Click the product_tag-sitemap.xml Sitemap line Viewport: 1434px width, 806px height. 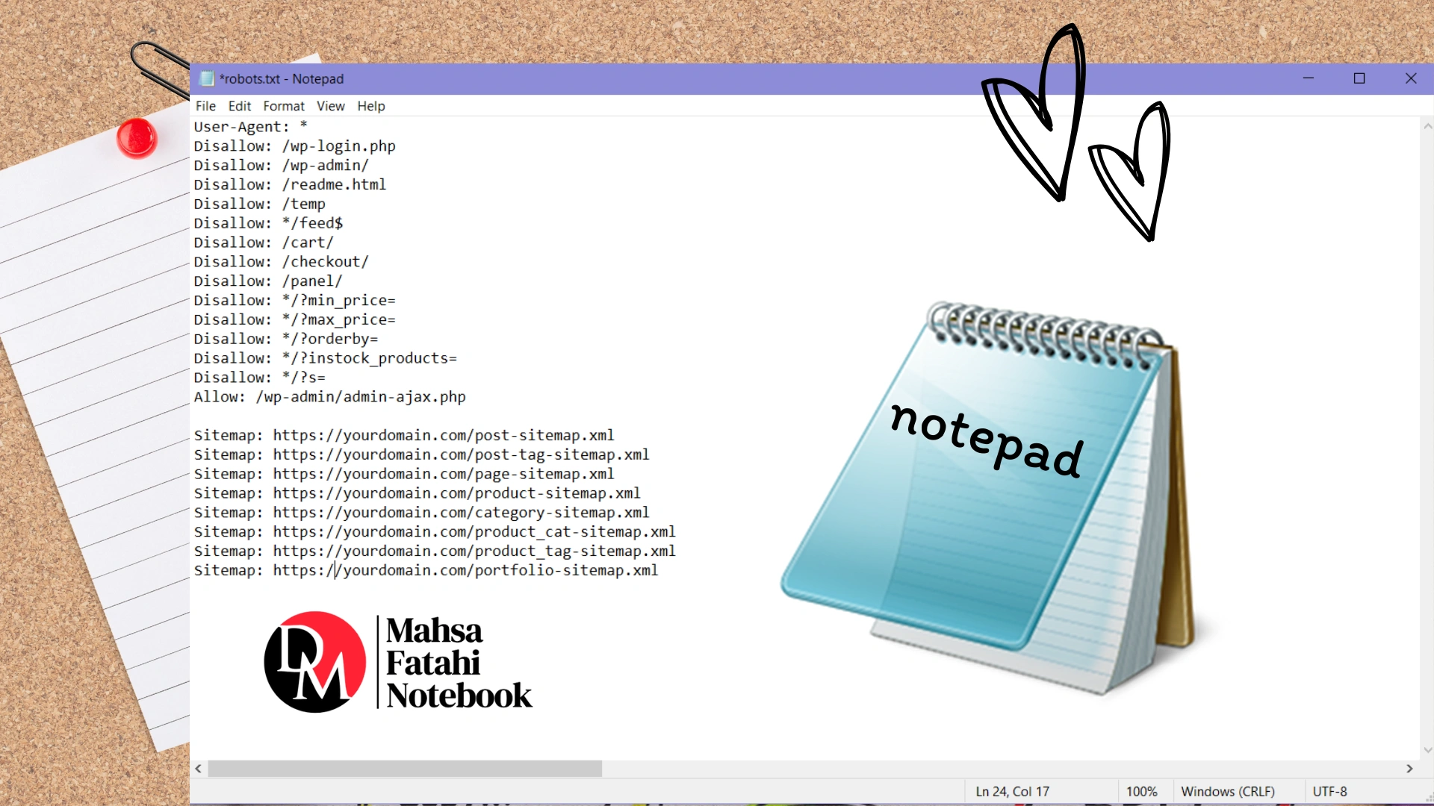click(x=435, y=552)
